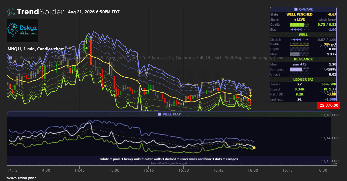This screenshot has height=181, width=347.
Task: Open the Dskyz trading systems logo thumbnail
Action: click(x=22, y=30)
